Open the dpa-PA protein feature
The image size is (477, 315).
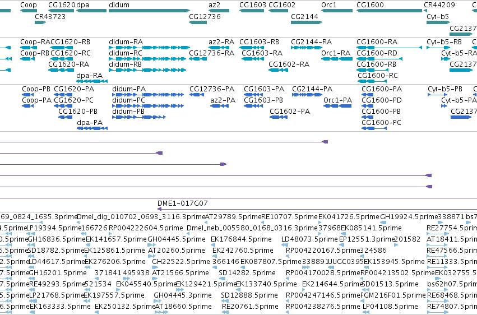pos(92,128)
